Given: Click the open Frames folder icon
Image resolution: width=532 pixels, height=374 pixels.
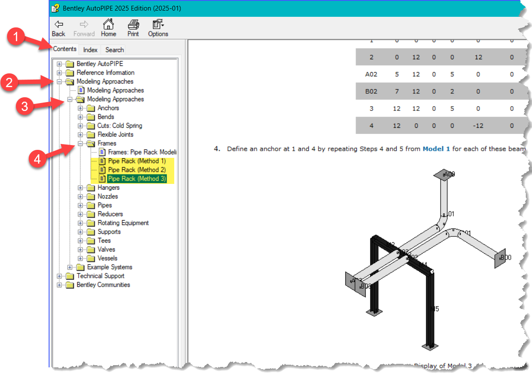Looking at the screenshot, I should [91, 143].
